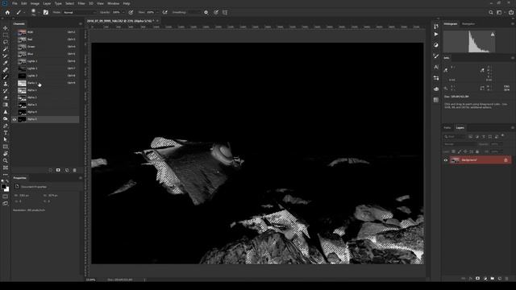The height and width of the screenshot is (290, 516).
Task: Select the Type tool
Action: 6,132
